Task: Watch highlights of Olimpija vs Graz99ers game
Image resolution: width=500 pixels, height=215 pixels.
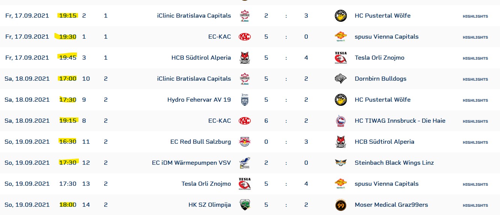Action: click(x=475, y=205)
